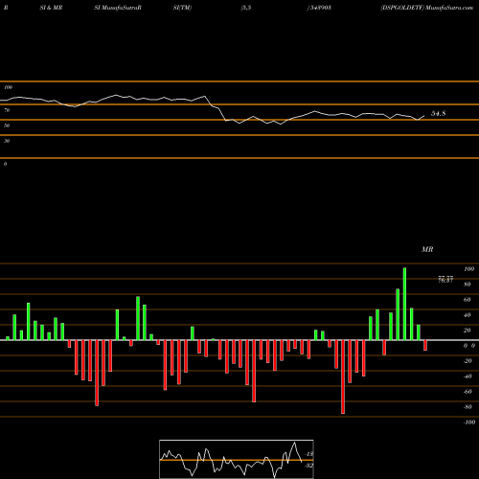Click the -18 value in mini chart

(309, 454)
